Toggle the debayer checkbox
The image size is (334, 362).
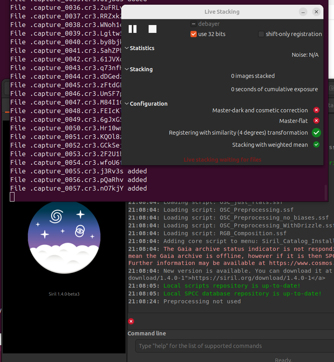point(193,24)
